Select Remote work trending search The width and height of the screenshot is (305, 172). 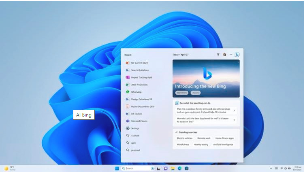(204, 138)
